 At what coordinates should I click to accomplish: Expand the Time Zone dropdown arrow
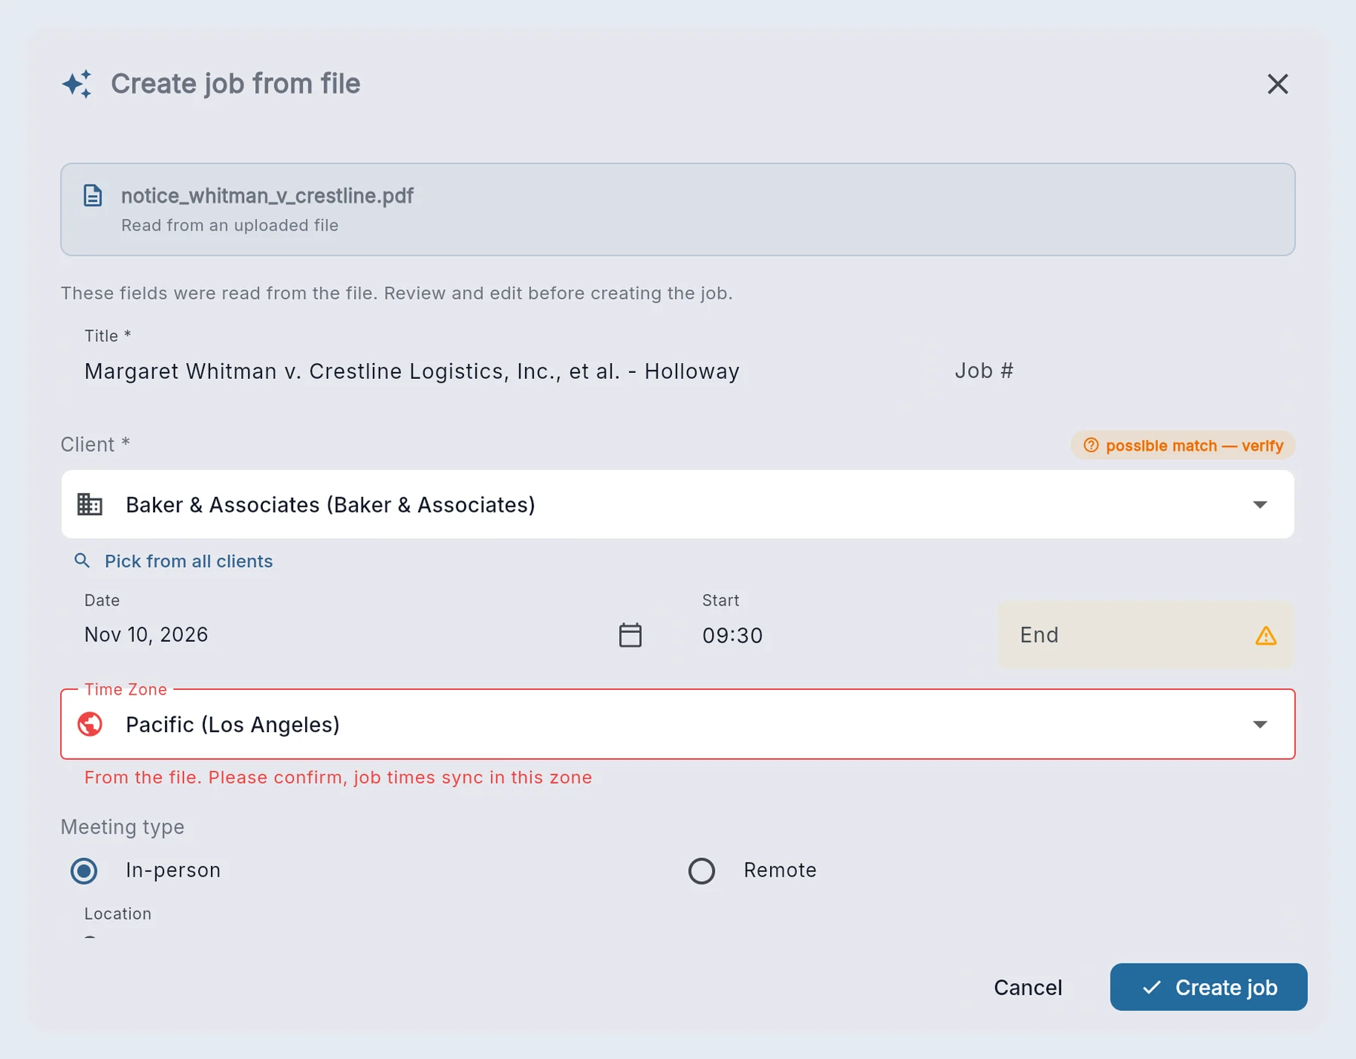[1260, 725]
